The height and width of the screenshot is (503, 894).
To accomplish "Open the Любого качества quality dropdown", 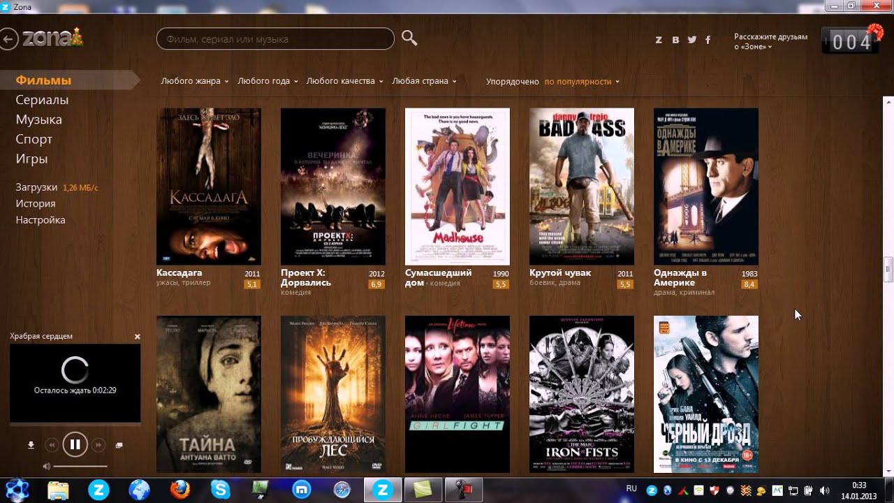I will [344, 81].
